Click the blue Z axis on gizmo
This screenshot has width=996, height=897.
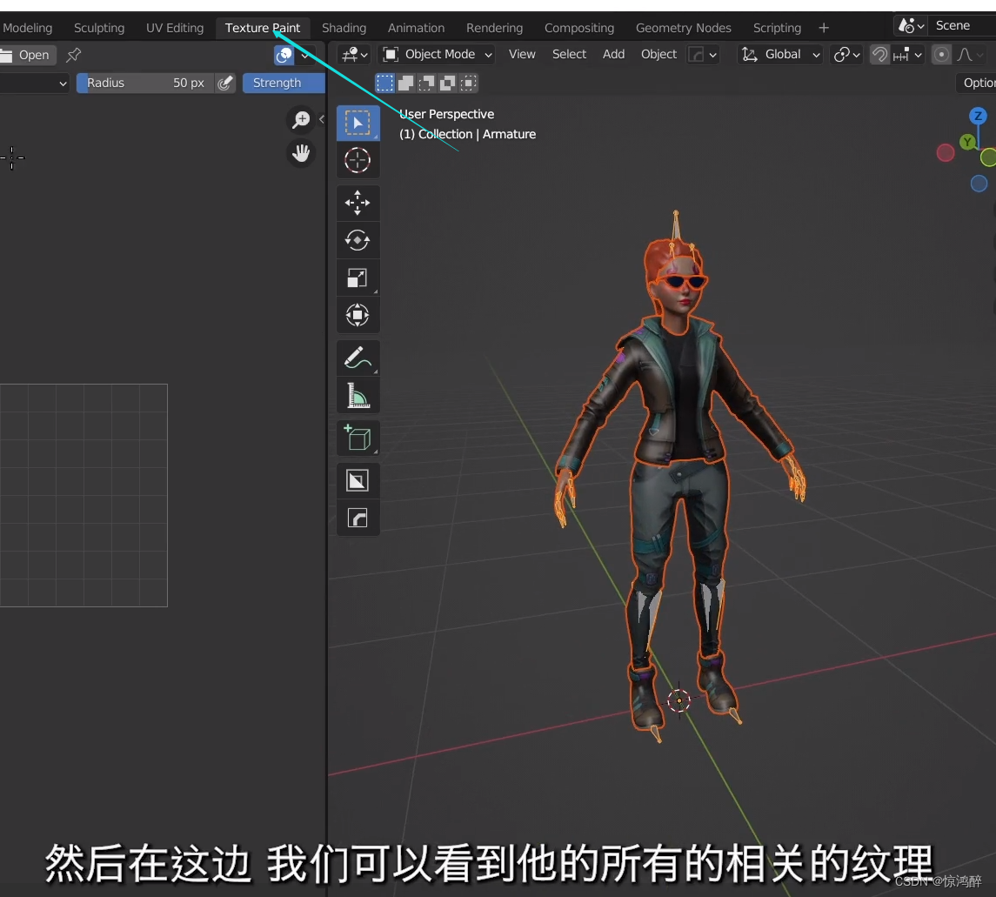pos(978,116)
